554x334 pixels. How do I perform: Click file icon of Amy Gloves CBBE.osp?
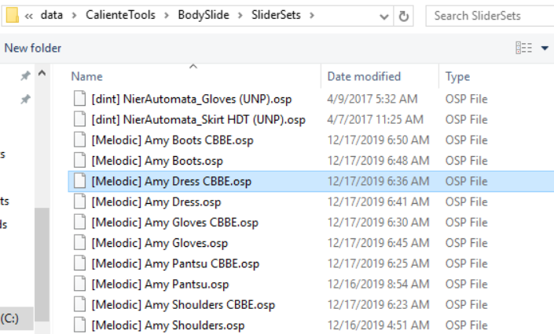pyautogui.click(x=79, y=222)
